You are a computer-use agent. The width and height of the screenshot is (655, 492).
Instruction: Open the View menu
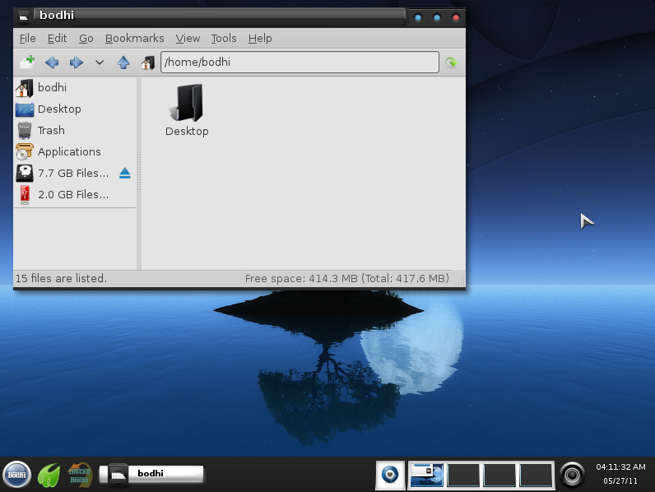tap(188, 39)
